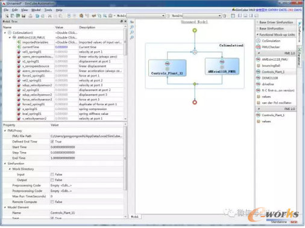Collapse the Work Directory property group
This screenshot has height=228, width=305.
(10, 169)
